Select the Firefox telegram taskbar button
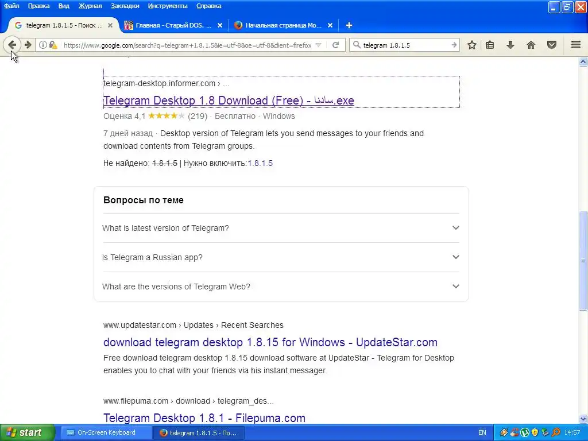588x441 pixels. point(198,432)
